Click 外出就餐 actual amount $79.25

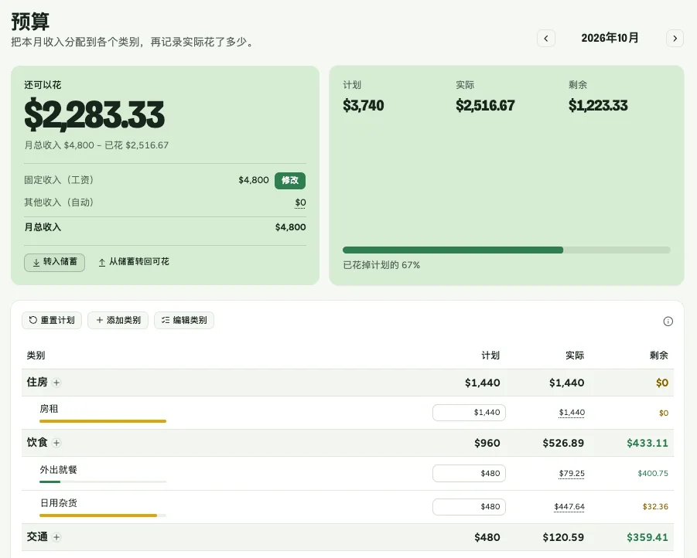pyautogui.click(x=572, y=474)
